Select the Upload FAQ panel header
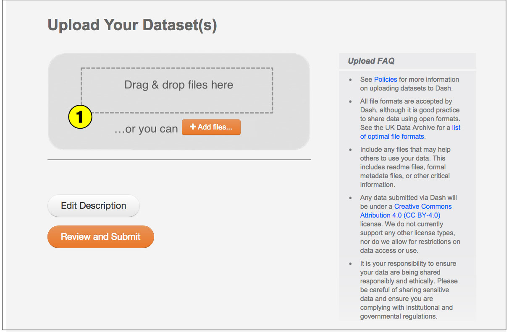 370,61
